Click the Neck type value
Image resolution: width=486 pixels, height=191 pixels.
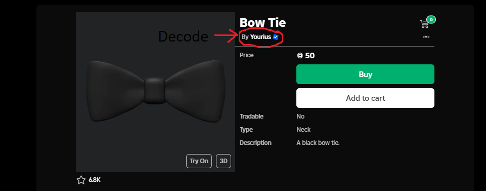(303, 130)
